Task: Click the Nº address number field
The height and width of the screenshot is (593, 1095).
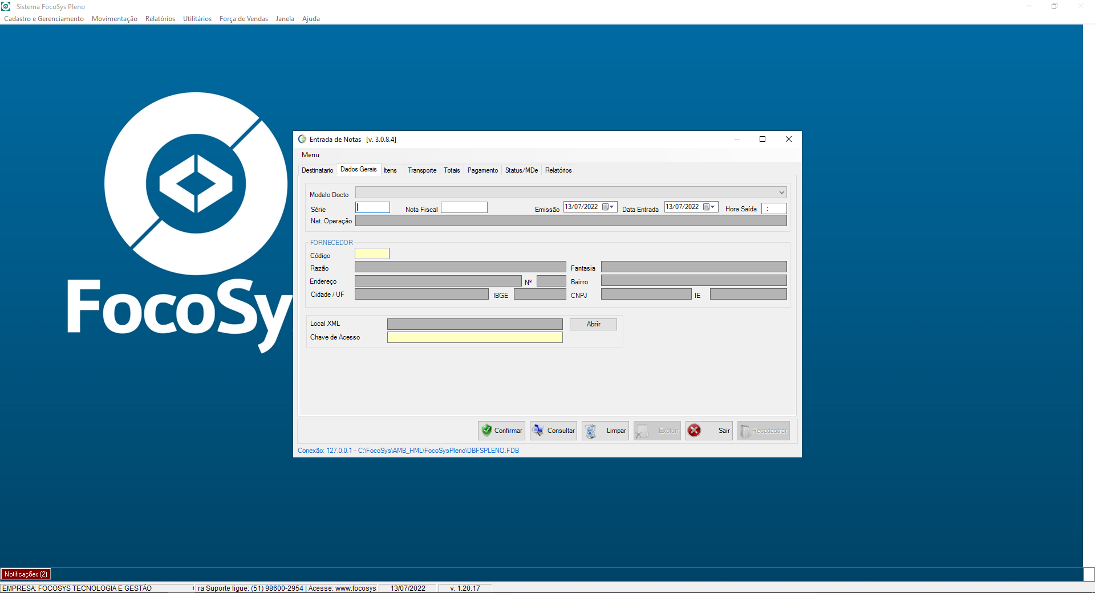Action: point(551,281)
